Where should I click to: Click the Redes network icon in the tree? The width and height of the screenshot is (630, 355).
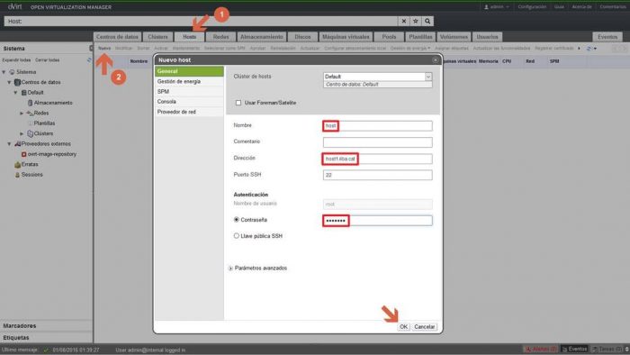point(30,113)
